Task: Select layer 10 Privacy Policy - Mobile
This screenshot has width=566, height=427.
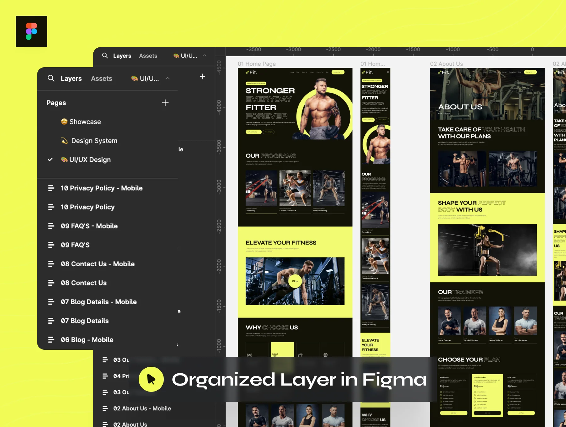Action: pos(102,188)
